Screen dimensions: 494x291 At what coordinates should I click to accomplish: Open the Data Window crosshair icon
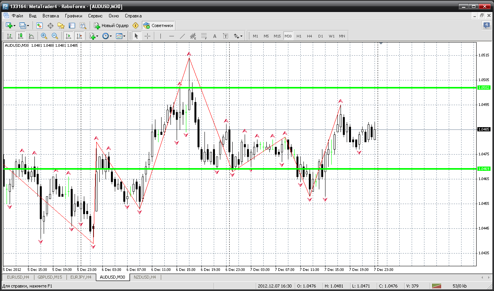(50, 26)
